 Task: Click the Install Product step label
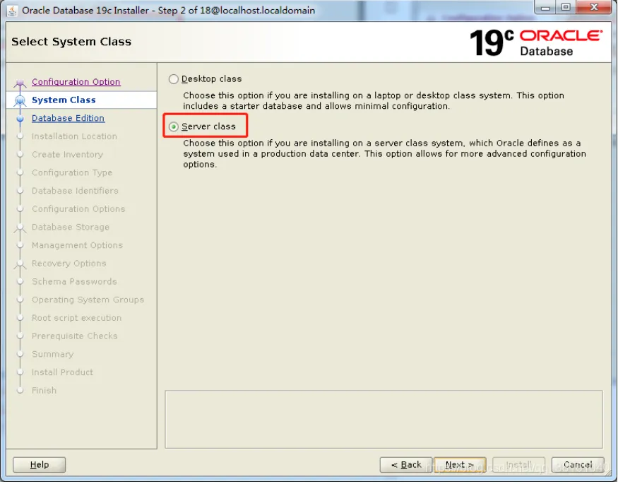tap(62, 372)
